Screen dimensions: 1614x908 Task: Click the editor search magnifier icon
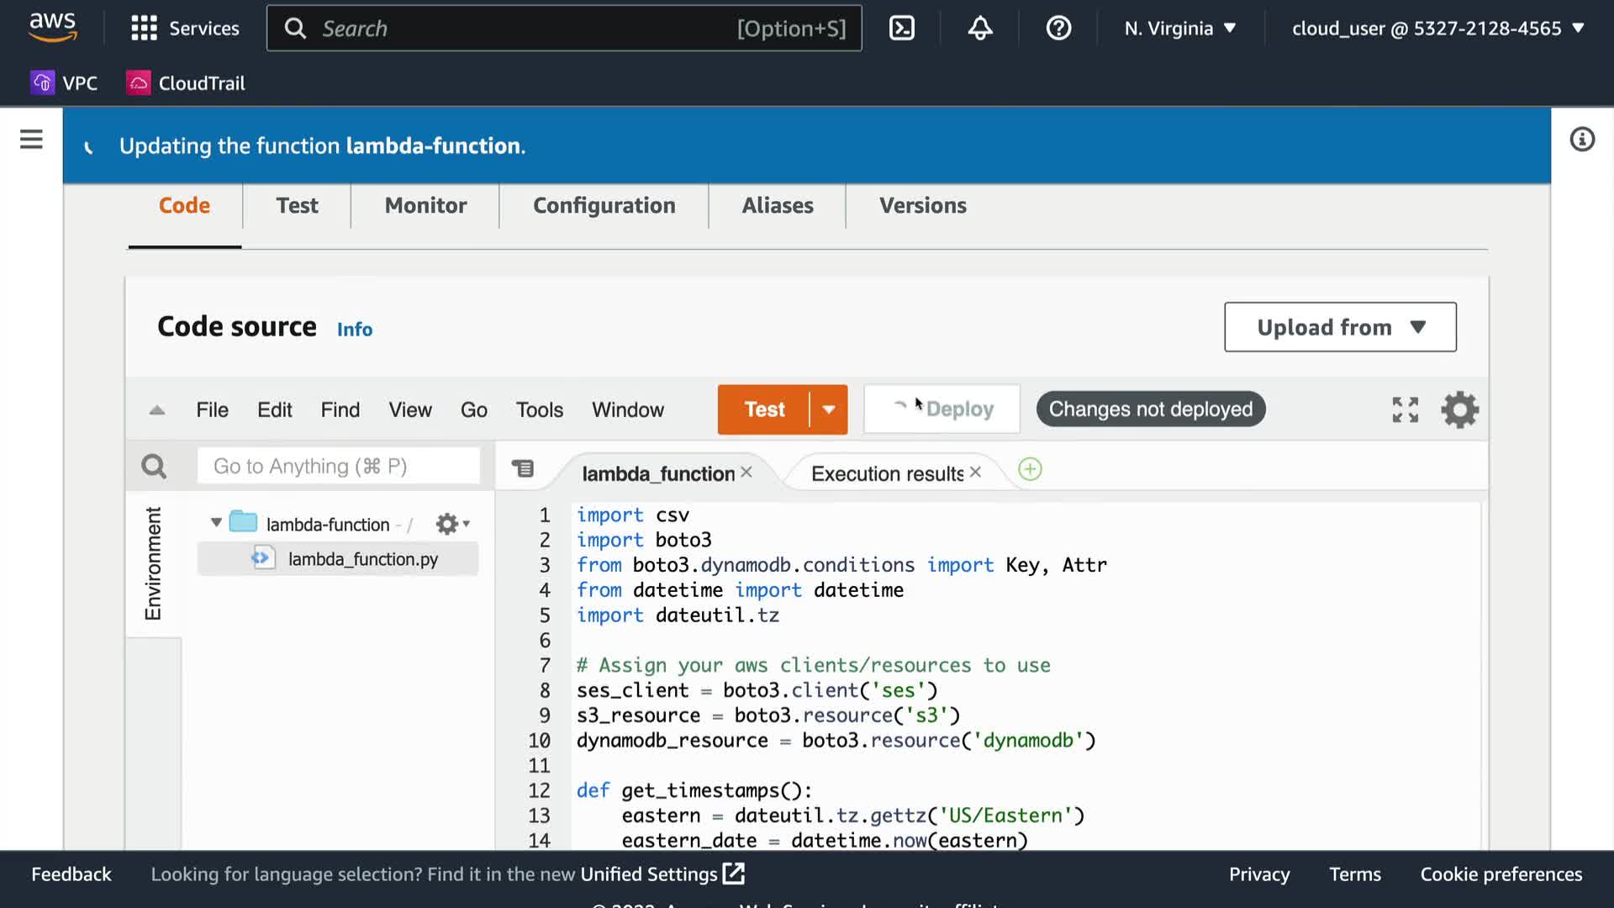(x=154, y=466)
